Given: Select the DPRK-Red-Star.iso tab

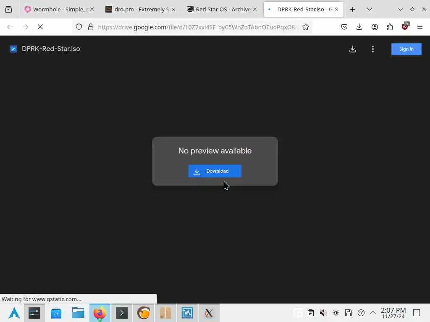Looking at the screenshot, I should point(303,9).
